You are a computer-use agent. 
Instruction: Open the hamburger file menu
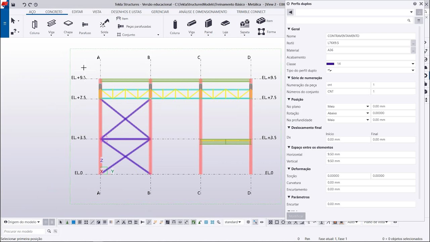point(5,24)
